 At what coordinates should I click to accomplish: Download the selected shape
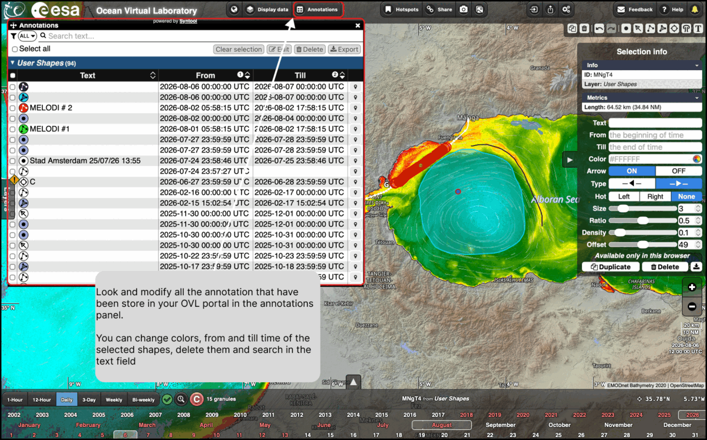click(696, 267)
